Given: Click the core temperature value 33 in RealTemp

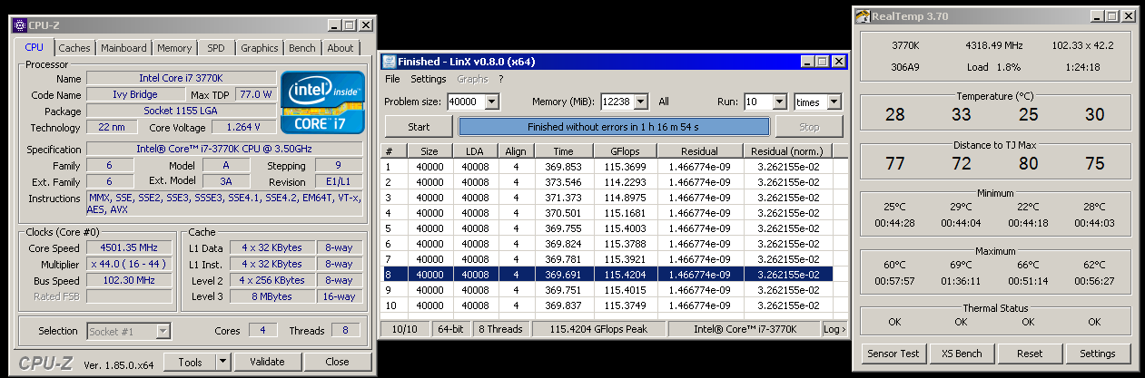Looking at the screenshot, I should [x=962, y=115].
